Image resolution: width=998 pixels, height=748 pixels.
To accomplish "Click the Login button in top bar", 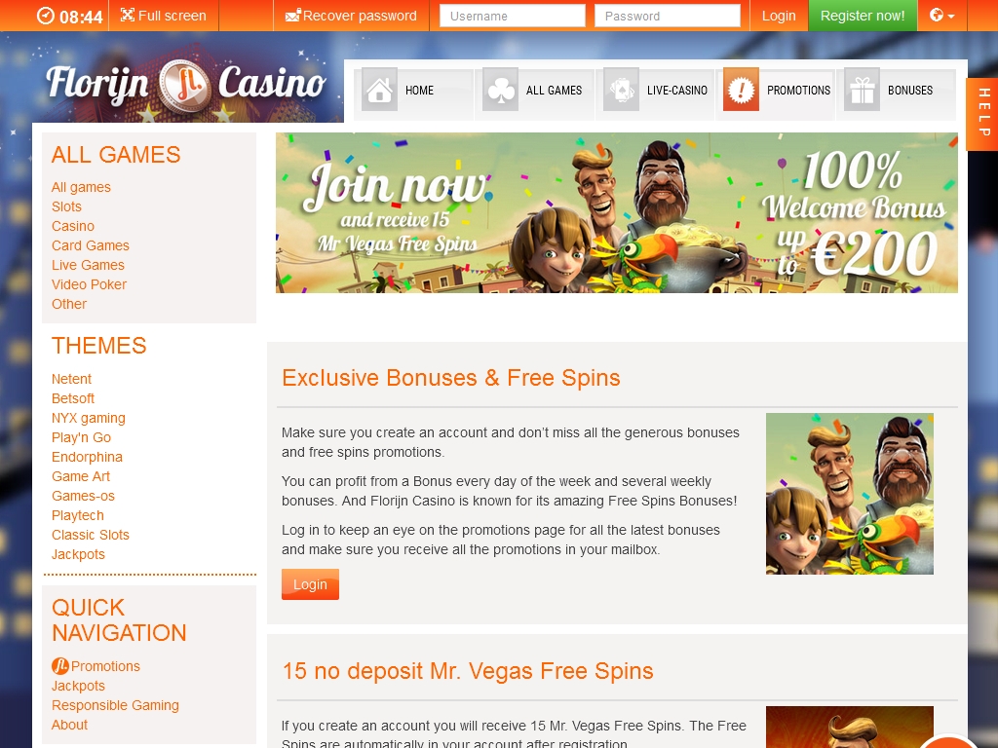I will [x=779, y=16].
